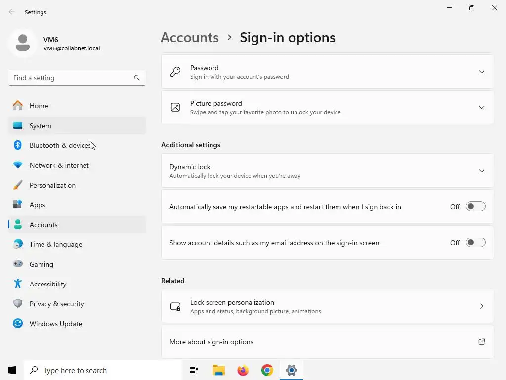Open Accessibility settings
Image resolution: width=506 pixels, height=380 pixels.
click(77, 284)
